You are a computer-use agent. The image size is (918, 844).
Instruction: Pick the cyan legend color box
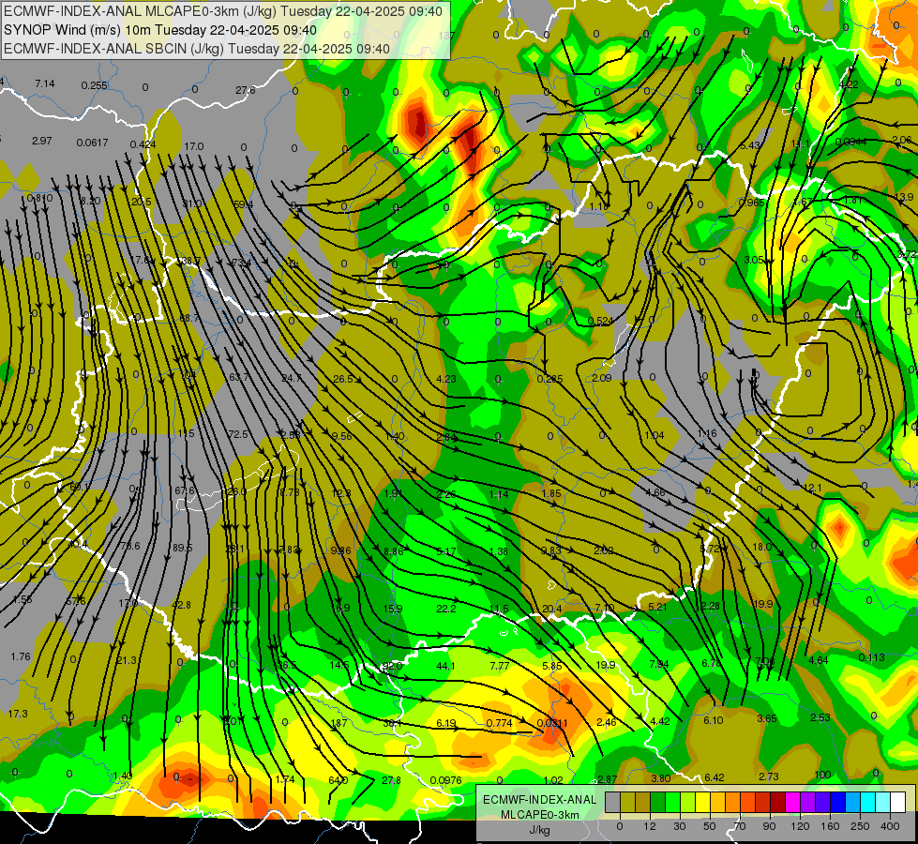coord(867,803)
